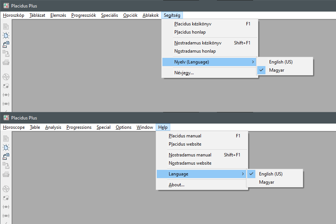Screen dimensions: 336x224
Task: Click the load-from-database icon in the Hungarian window
Action: (x=6, y=44)
